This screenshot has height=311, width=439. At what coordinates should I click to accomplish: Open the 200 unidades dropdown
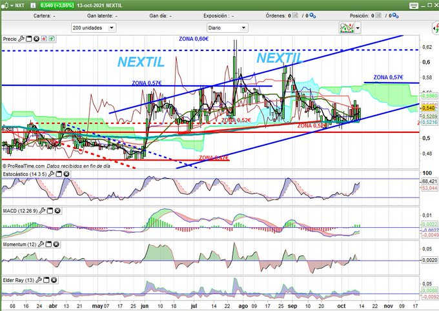(x=93, y=28)
